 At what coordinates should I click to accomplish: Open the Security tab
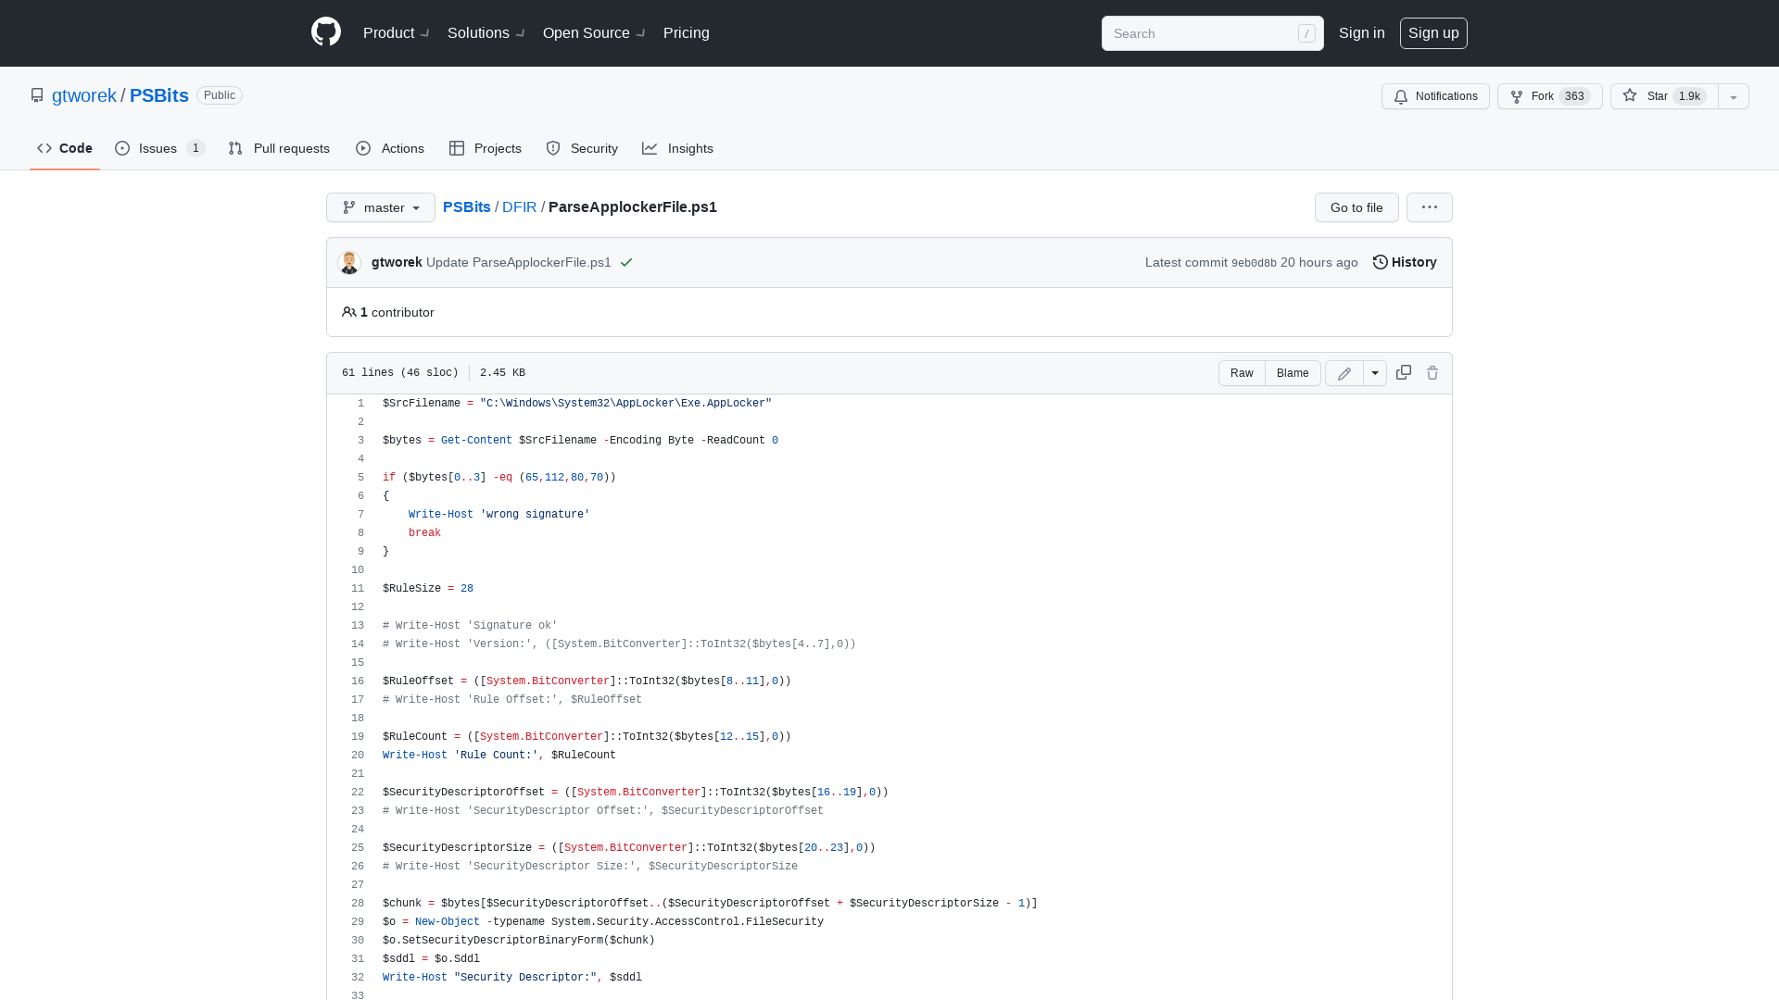click(582, 148)
